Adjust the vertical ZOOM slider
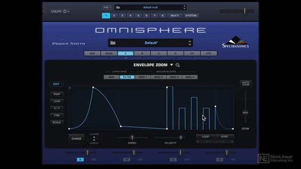301x169 pixels. click(x=246, y=113)
